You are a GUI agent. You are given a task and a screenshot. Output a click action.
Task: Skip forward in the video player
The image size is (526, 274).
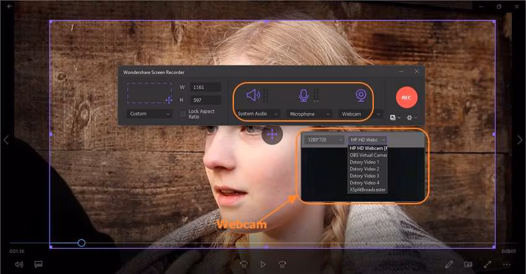point(282,265)
